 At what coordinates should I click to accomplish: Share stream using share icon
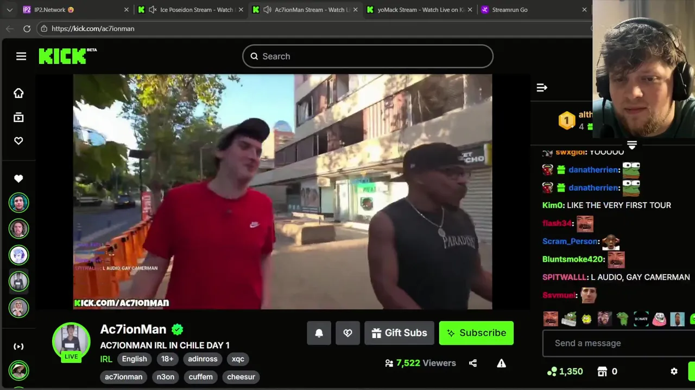473,363
